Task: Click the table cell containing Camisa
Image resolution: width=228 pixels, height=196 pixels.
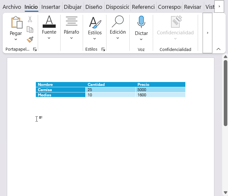Action: 61,90
